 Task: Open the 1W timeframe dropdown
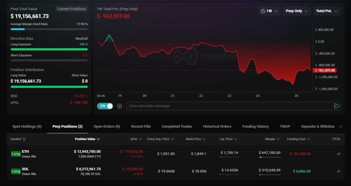coord(270,11)
